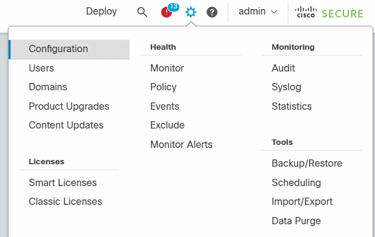Click the Cisco SECURE logo
This screenshot has width=375, height=237.
coord(329,13)
